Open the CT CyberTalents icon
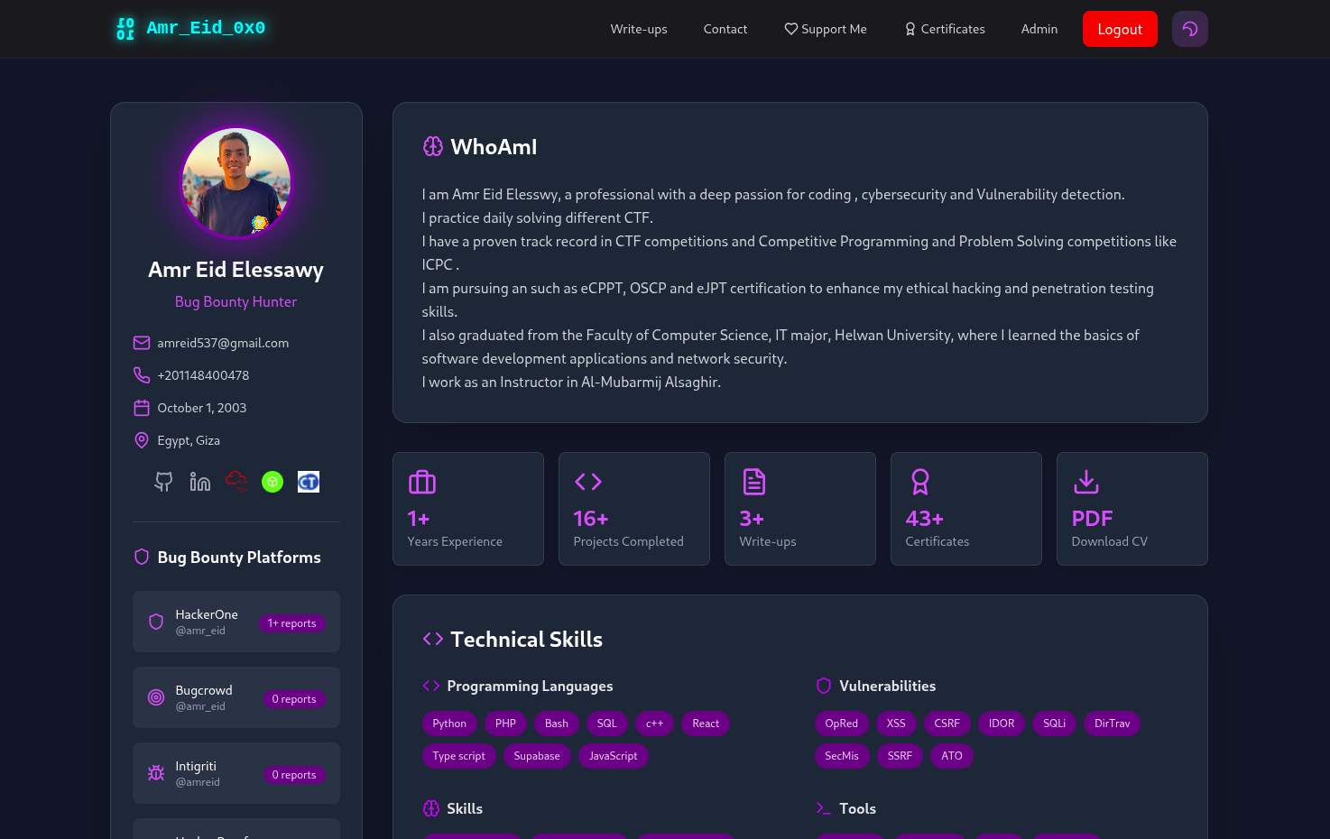The height and width of the screenshot is (839, 1330). (x=309, y=482)
